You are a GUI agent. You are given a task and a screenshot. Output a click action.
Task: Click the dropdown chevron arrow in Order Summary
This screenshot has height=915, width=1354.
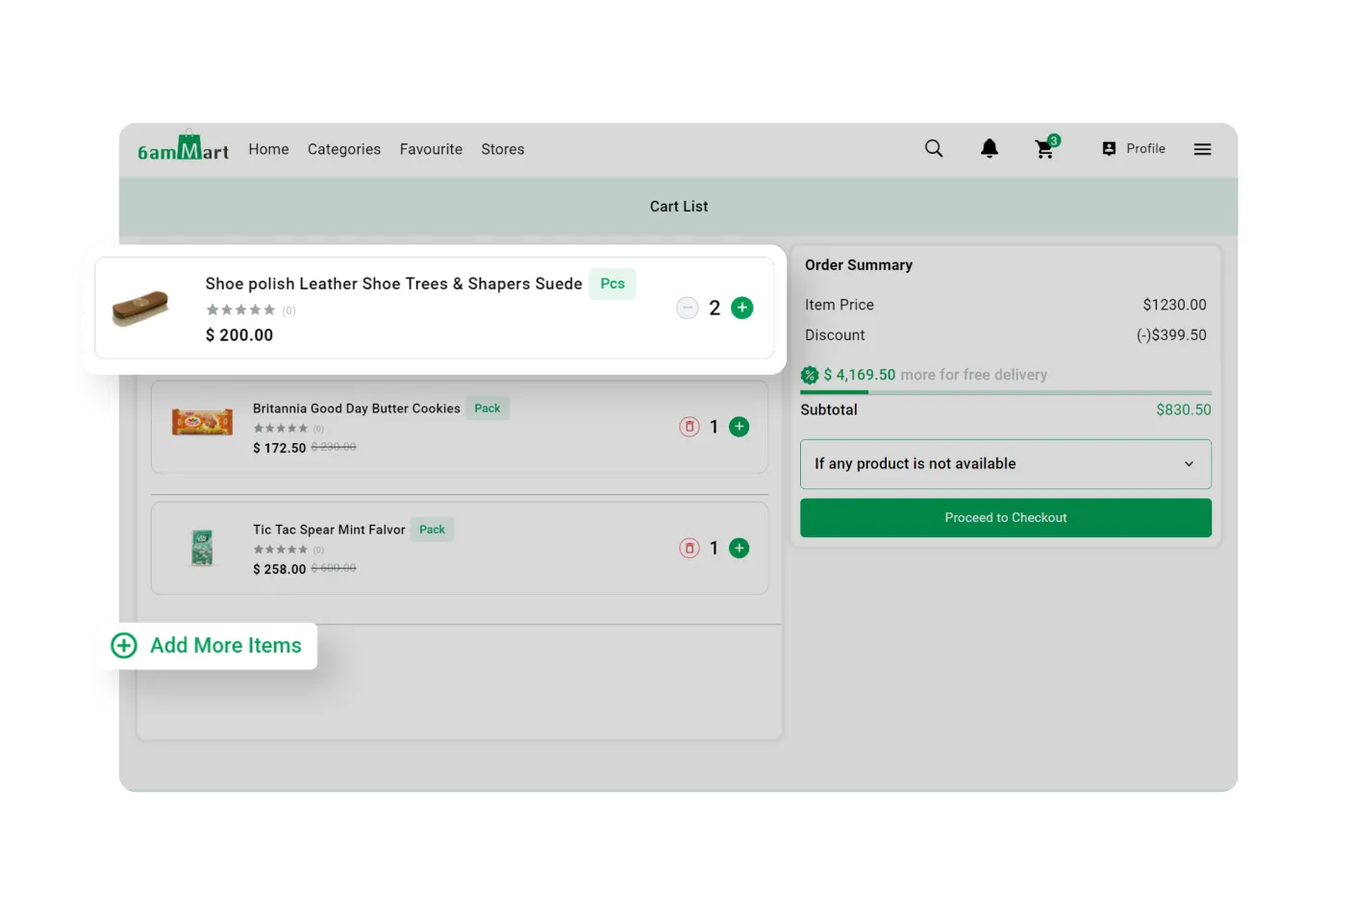[1189, 464]
